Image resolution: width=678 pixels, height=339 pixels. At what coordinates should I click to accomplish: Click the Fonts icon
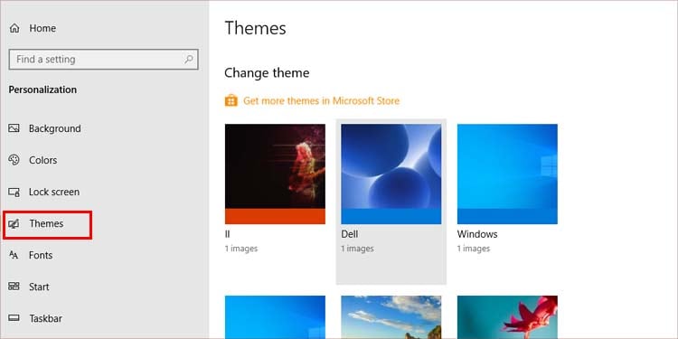pos(14,255)
